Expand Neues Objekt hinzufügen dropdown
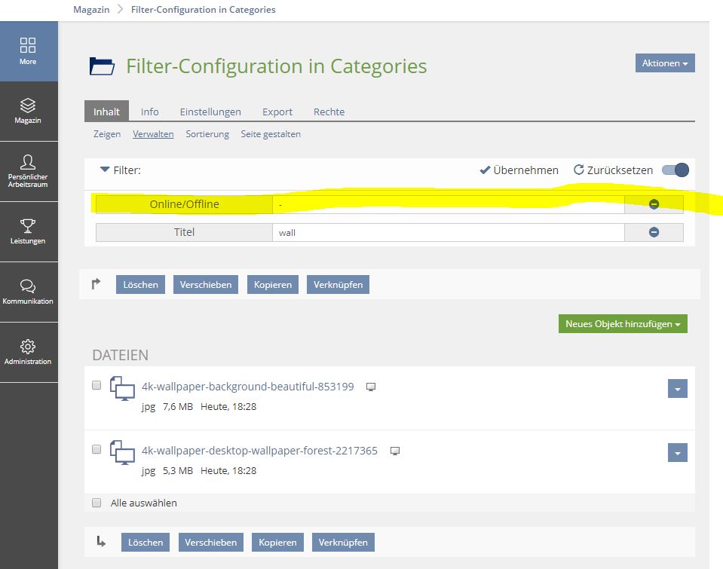This screenshot has height=569, width=723. 622,324
